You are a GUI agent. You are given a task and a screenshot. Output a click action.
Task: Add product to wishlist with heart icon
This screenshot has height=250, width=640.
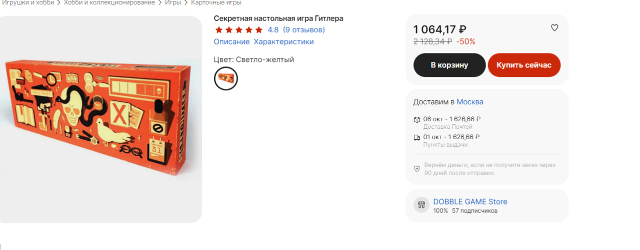(x=554, y=28)
